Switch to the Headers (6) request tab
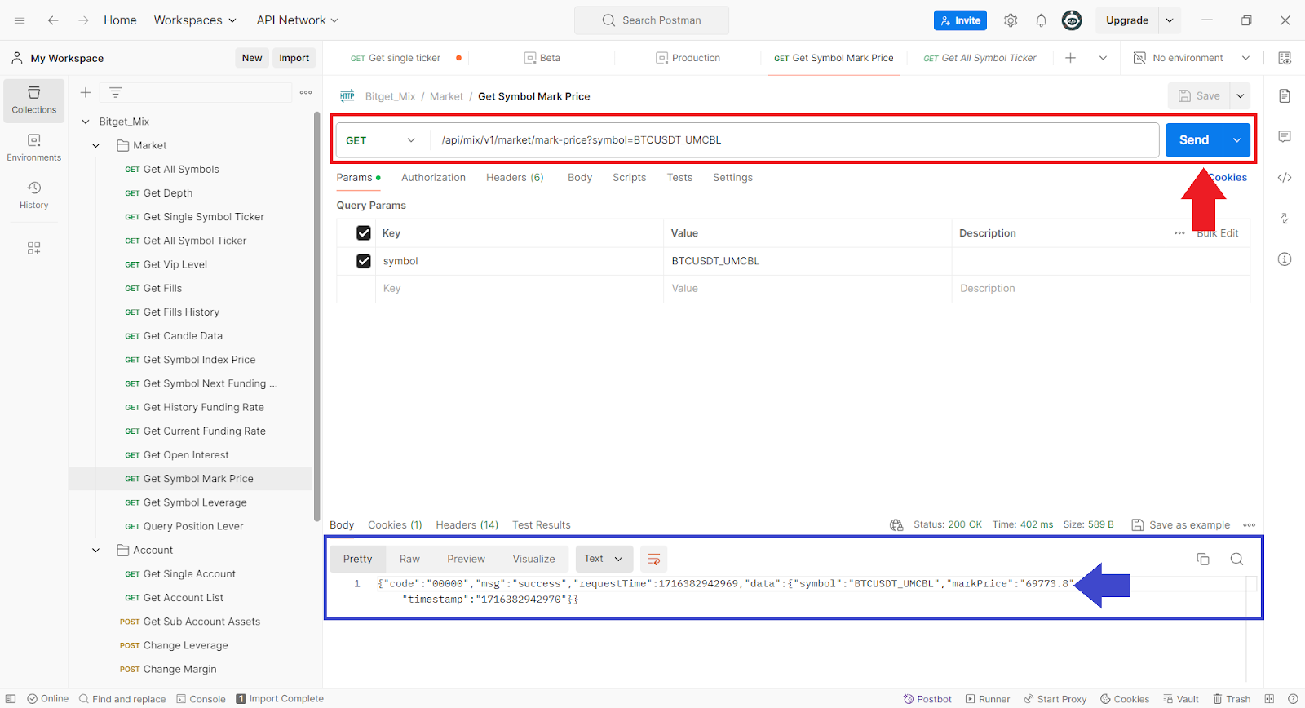The image size is (1305, 708). (x=515, y=177)
